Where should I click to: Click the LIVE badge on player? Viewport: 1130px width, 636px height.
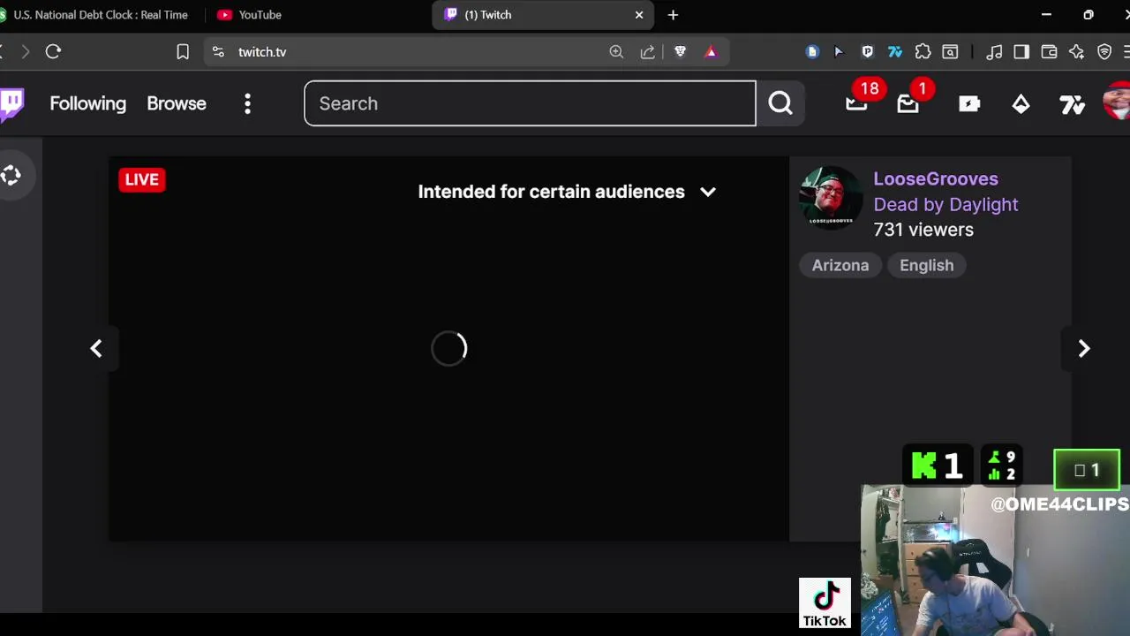tap(142, 179)
